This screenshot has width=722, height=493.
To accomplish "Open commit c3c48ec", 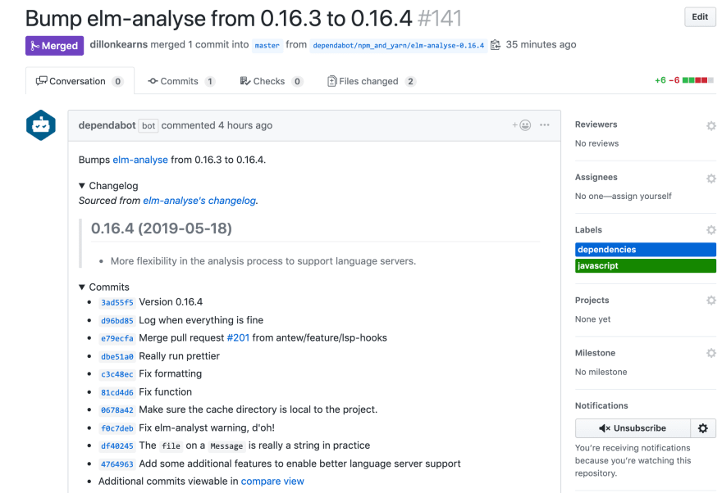I will coord(117,374).
